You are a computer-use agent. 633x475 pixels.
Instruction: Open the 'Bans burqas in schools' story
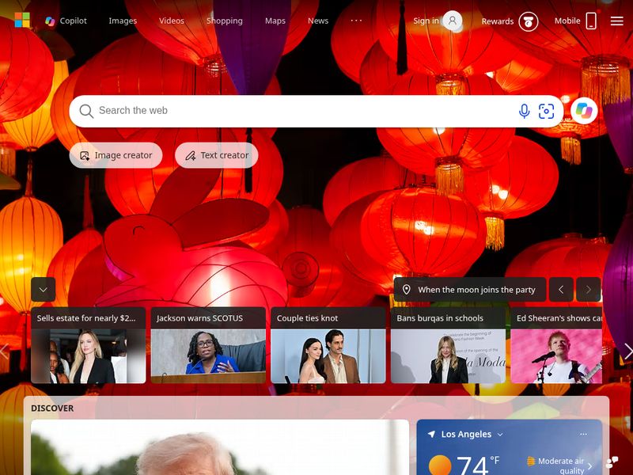(x=448, y=345)
